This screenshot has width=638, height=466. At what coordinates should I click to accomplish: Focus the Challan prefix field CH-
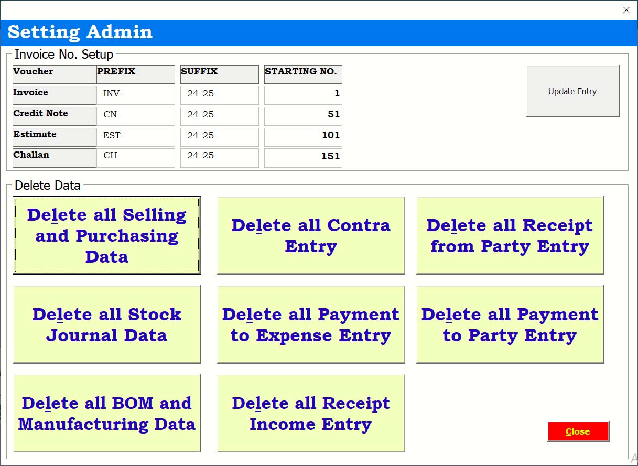point(136,157)
